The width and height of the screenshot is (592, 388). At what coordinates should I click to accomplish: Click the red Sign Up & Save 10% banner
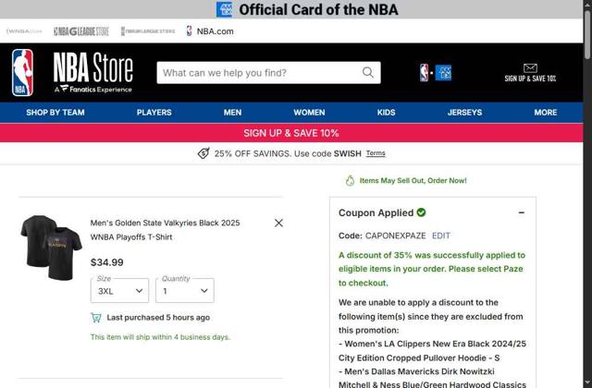pyautogui.click(x=291, y=133)
